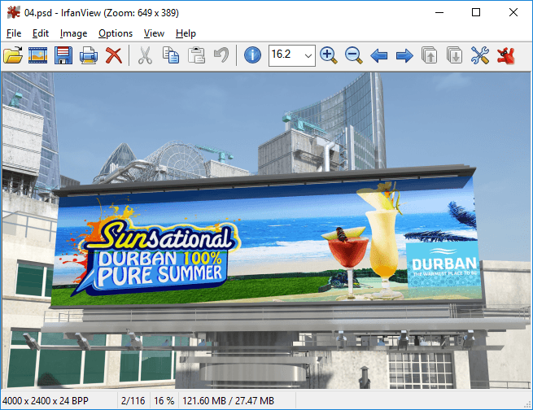Click the Copy icon

pos(171,55)
